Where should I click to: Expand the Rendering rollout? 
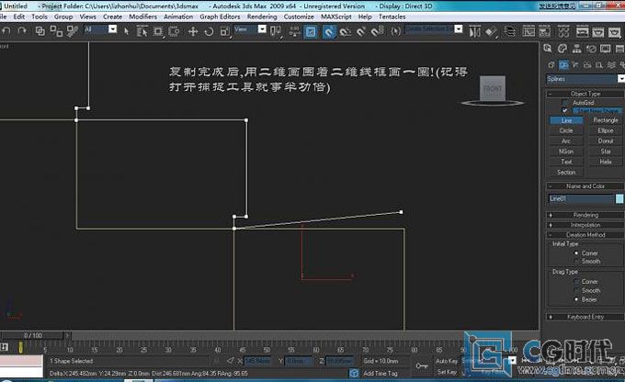tap(585, 215)
